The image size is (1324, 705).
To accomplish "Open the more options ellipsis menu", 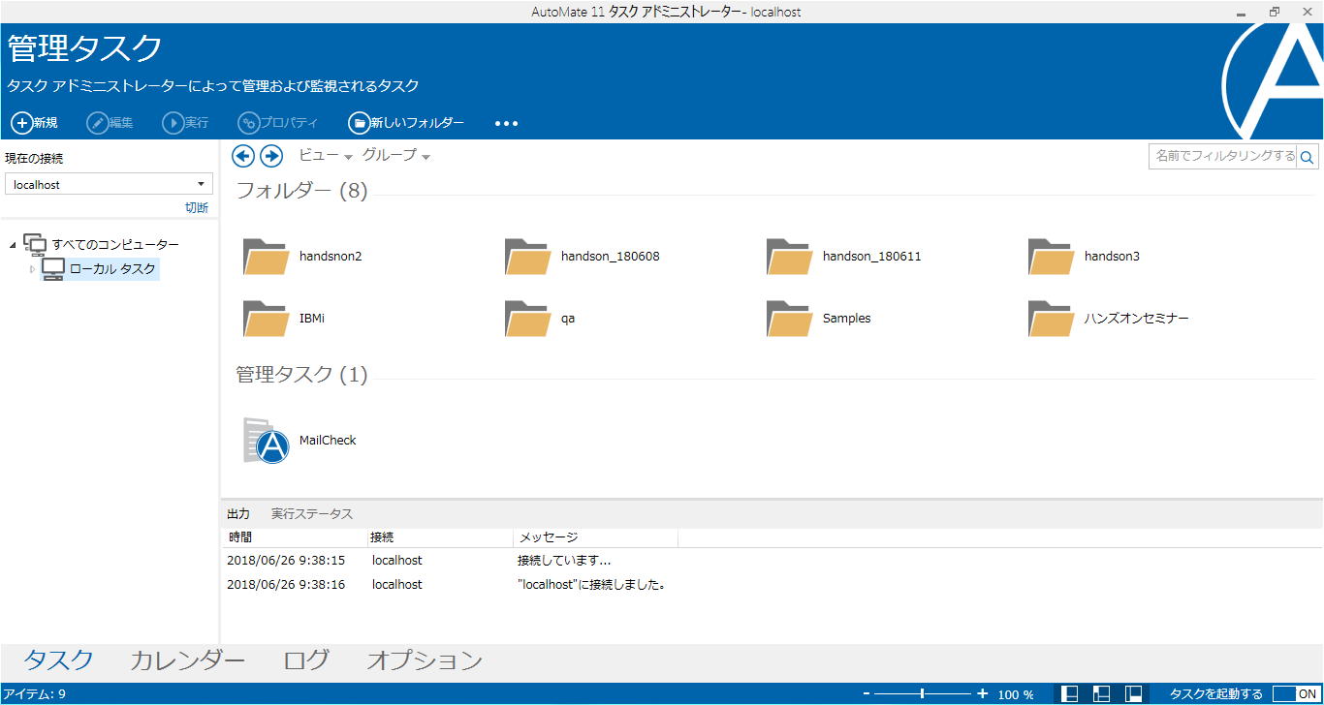I will pos(507,124).
